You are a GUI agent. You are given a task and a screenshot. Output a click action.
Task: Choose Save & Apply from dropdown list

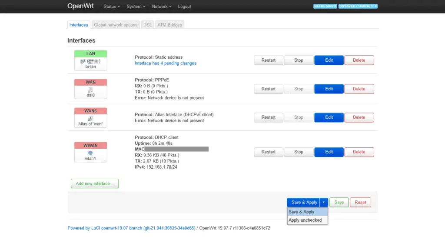[x=307, y=212]
